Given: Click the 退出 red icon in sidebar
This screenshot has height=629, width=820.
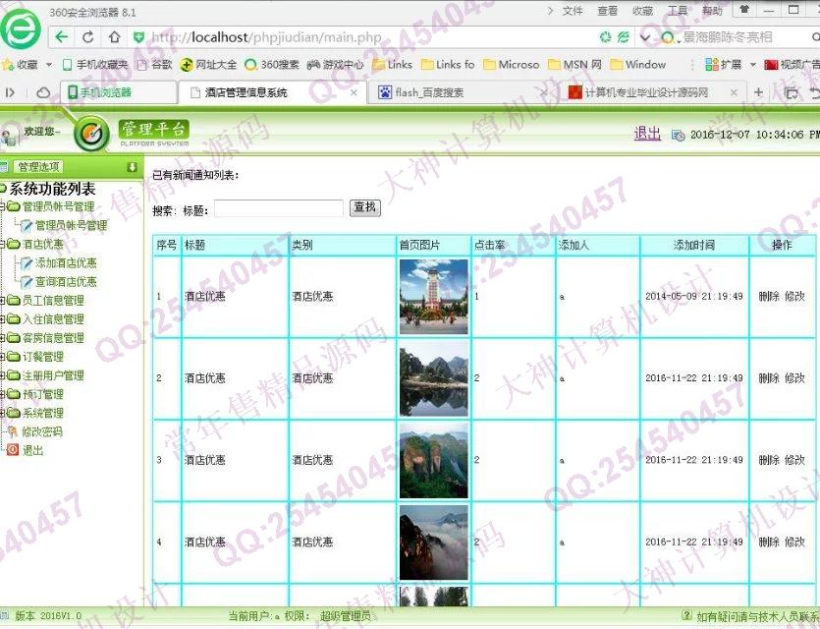Looking at the screenshot, I should [13, 450].
